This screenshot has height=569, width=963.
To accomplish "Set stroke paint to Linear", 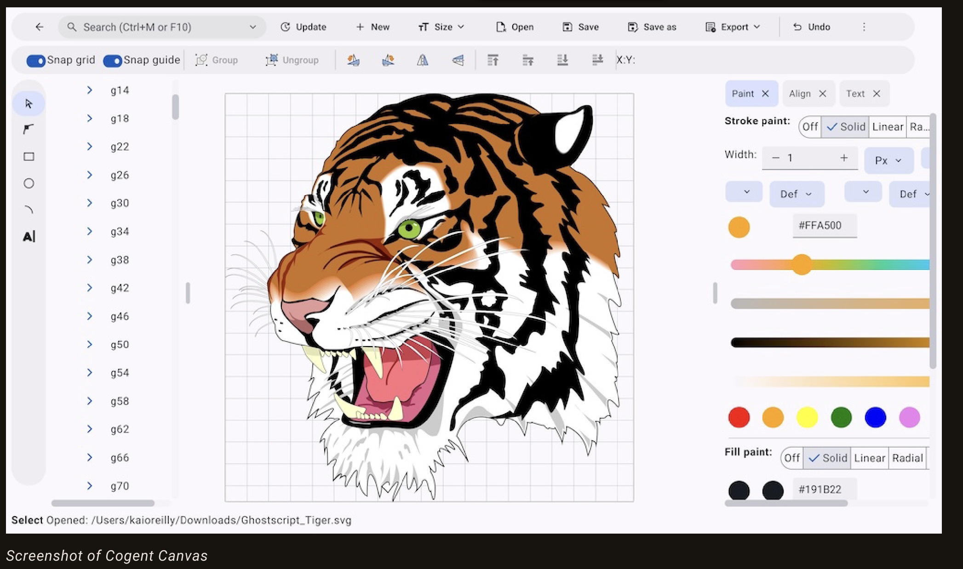I will point(888,127).
